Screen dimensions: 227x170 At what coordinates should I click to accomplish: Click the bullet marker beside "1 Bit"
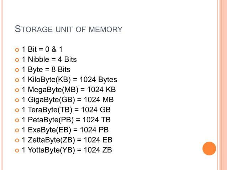click(16, 49)
